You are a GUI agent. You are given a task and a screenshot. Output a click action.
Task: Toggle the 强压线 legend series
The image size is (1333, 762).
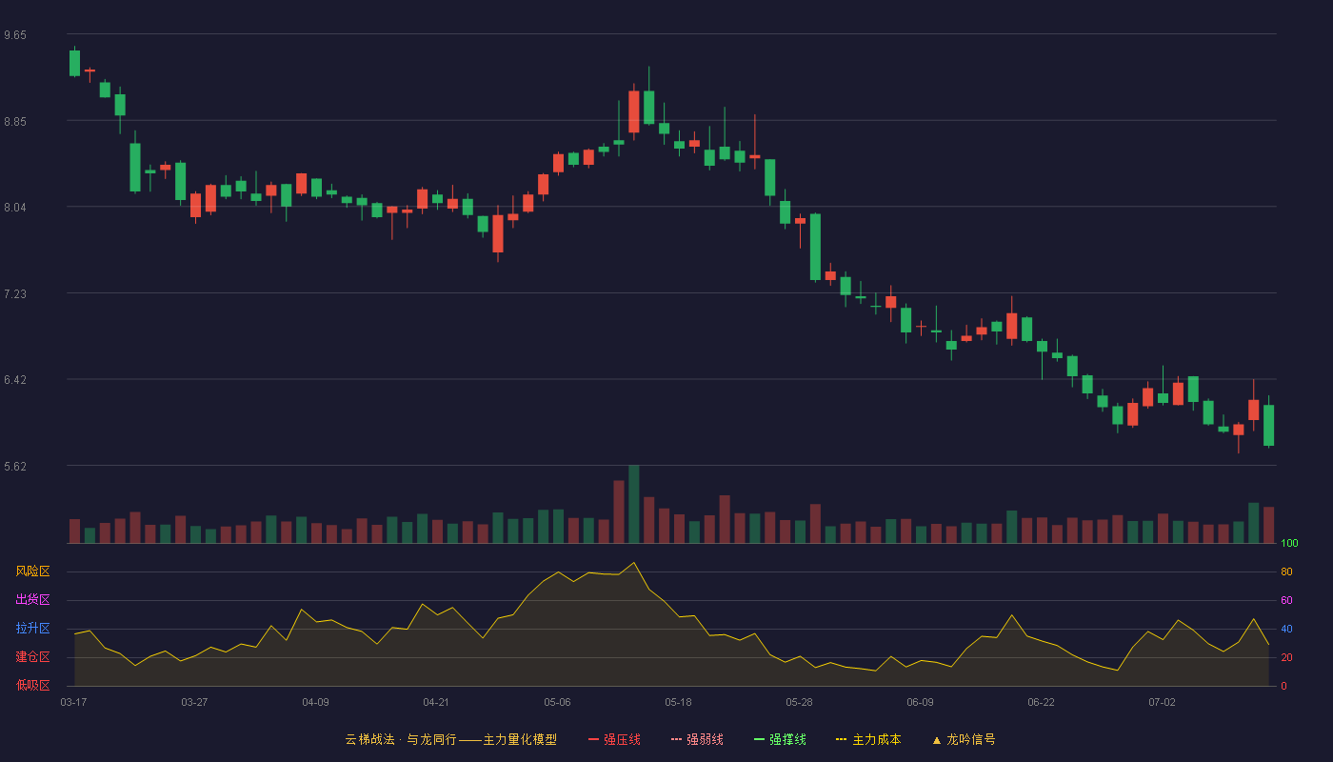pyautogui.click(x=614, y=739)
